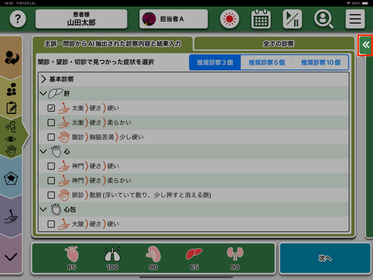Open the hamburger menu
This screenshot has height=280, width=373.
click(x=355, y=19)
